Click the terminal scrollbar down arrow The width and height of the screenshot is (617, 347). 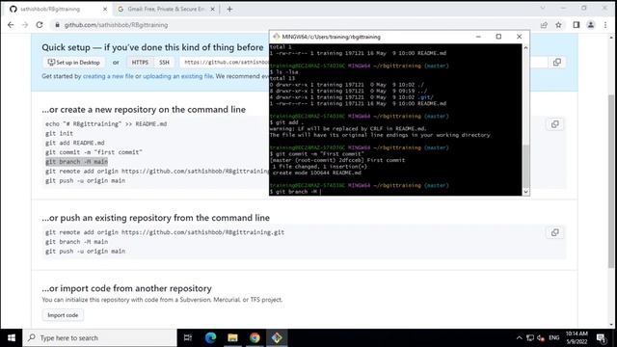pos(525,192)
